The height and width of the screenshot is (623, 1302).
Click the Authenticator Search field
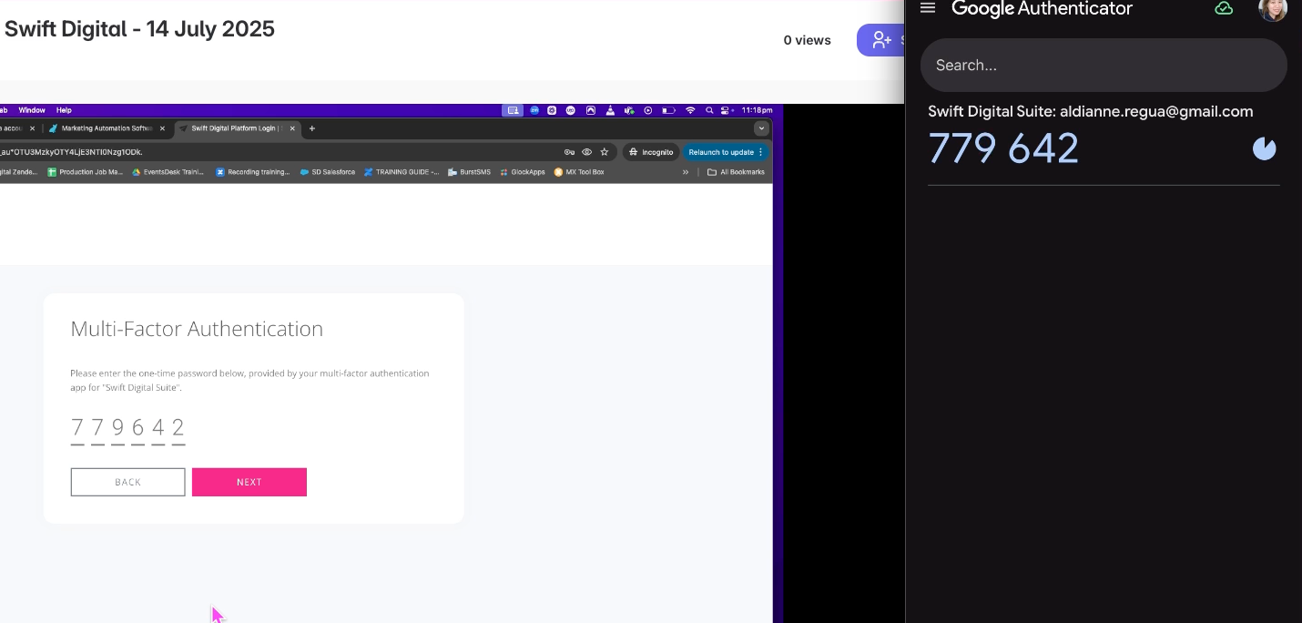(1104, 65)
